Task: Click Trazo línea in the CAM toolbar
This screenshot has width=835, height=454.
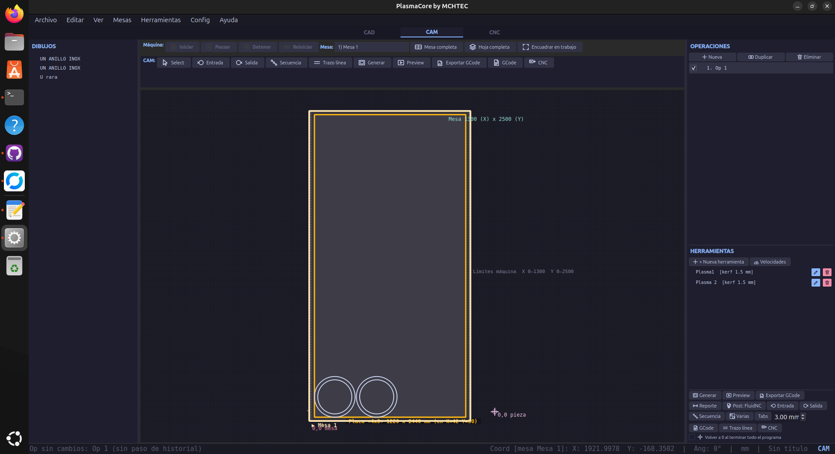Action: tap(330, 63)
